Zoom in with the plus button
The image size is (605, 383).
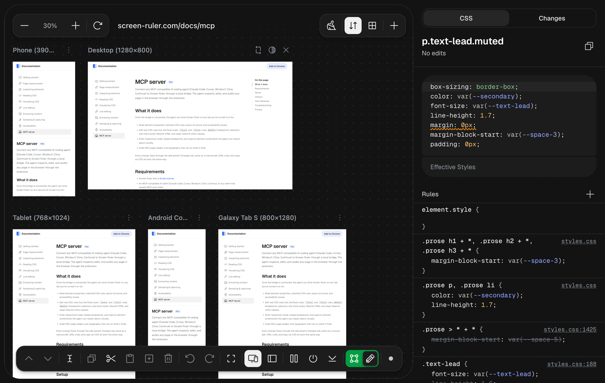click(x=76, y=26)
